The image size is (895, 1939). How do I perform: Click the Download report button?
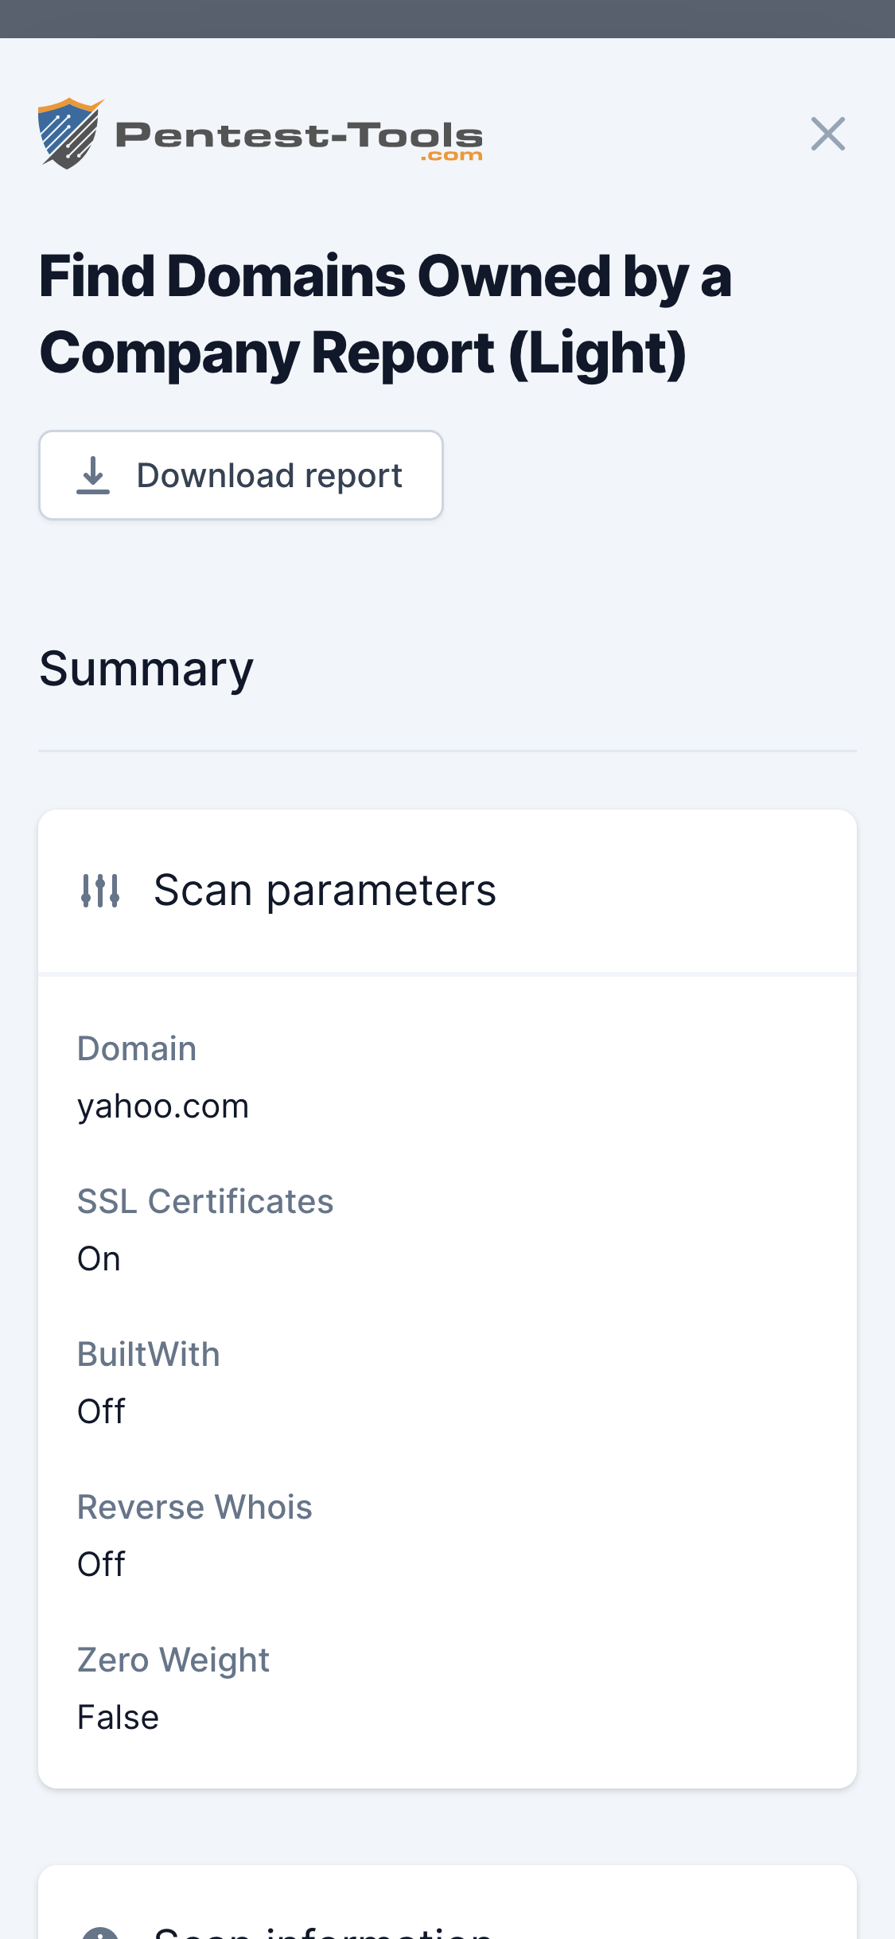(x=240, y=475)
